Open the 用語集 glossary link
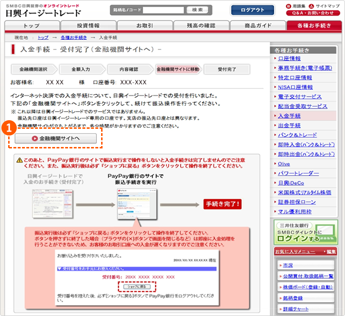 [299, 6]
